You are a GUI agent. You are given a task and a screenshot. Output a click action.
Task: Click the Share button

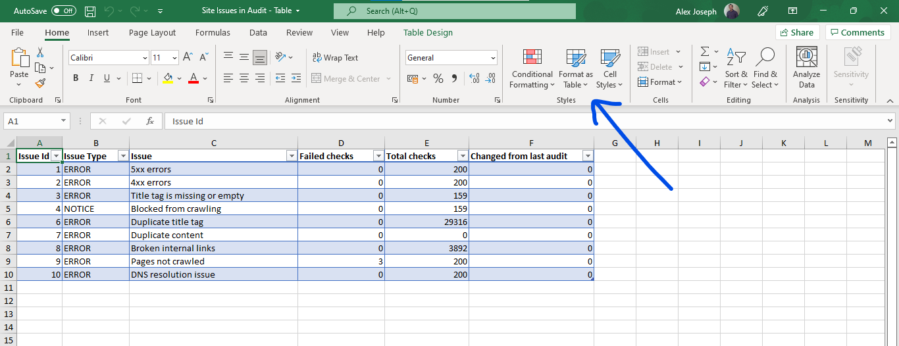point(796,33)
